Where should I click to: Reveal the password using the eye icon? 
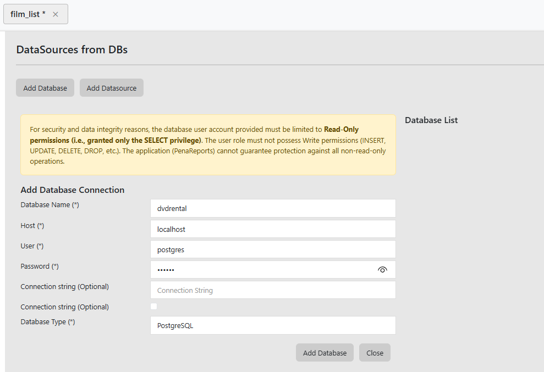pos(382,269)
